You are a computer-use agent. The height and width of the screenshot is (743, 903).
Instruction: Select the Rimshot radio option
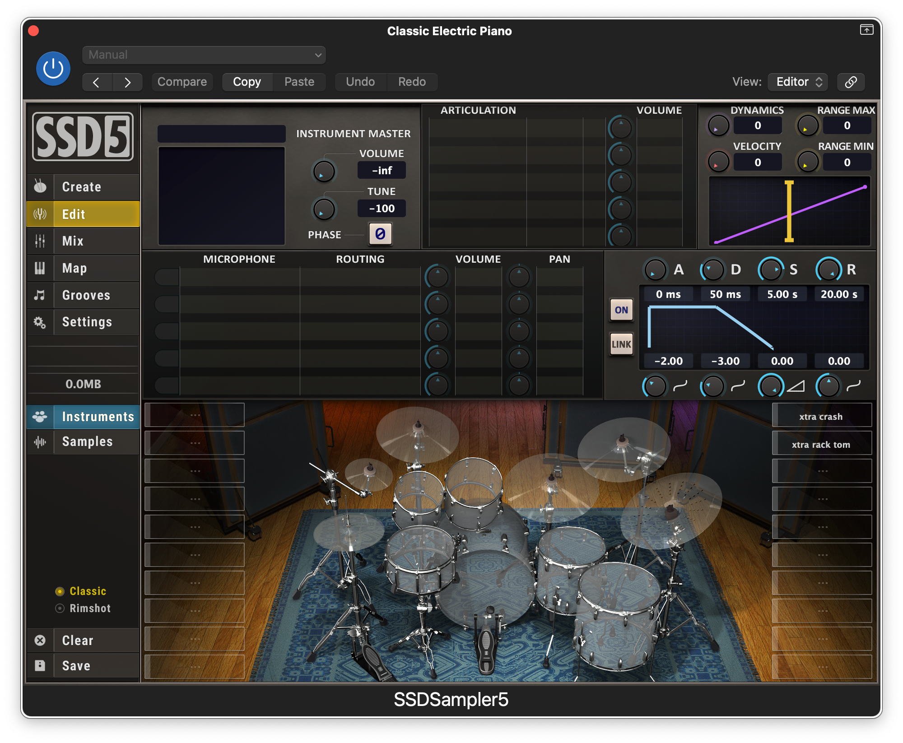60,608
